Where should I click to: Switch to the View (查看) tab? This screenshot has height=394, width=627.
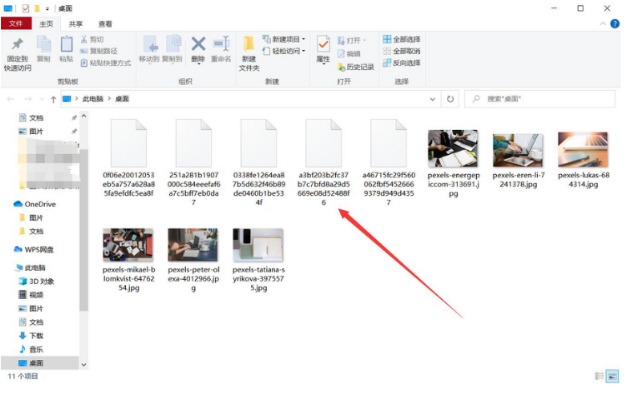click(x=105, y=24)
